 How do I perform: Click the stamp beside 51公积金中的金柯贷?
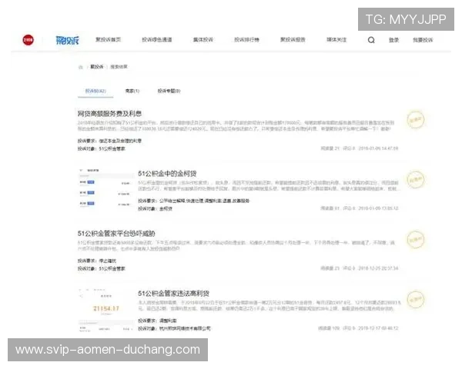(x=416, y=179)
